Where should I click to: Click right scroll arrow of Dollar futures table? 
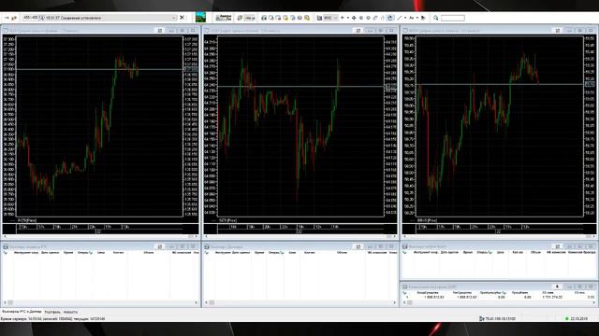coord(395,302)
